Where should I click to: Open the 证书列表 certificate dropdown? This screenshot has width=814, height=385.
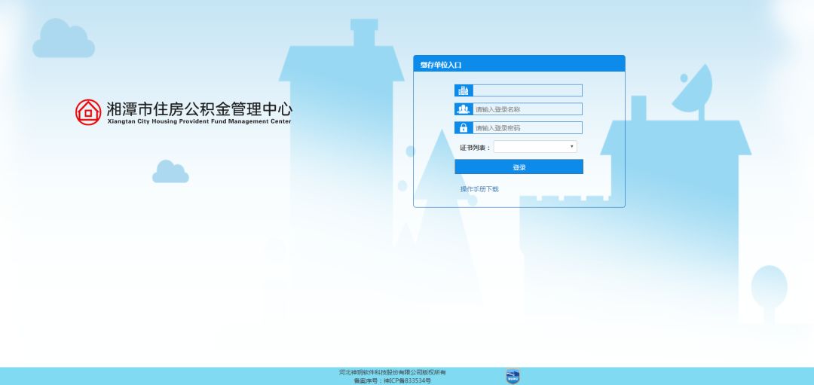tap(535, 147)
